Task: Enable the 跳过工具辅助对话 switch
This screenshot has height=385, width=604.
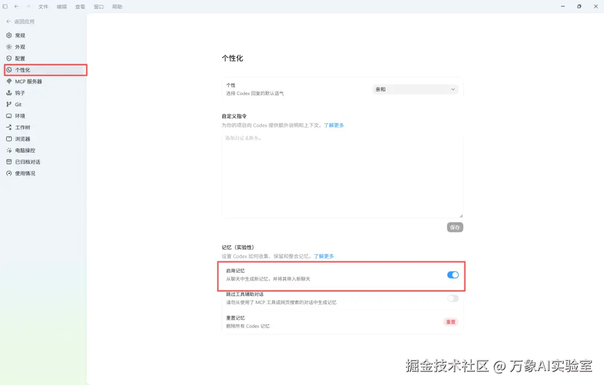Action: (x=452, y=298)
